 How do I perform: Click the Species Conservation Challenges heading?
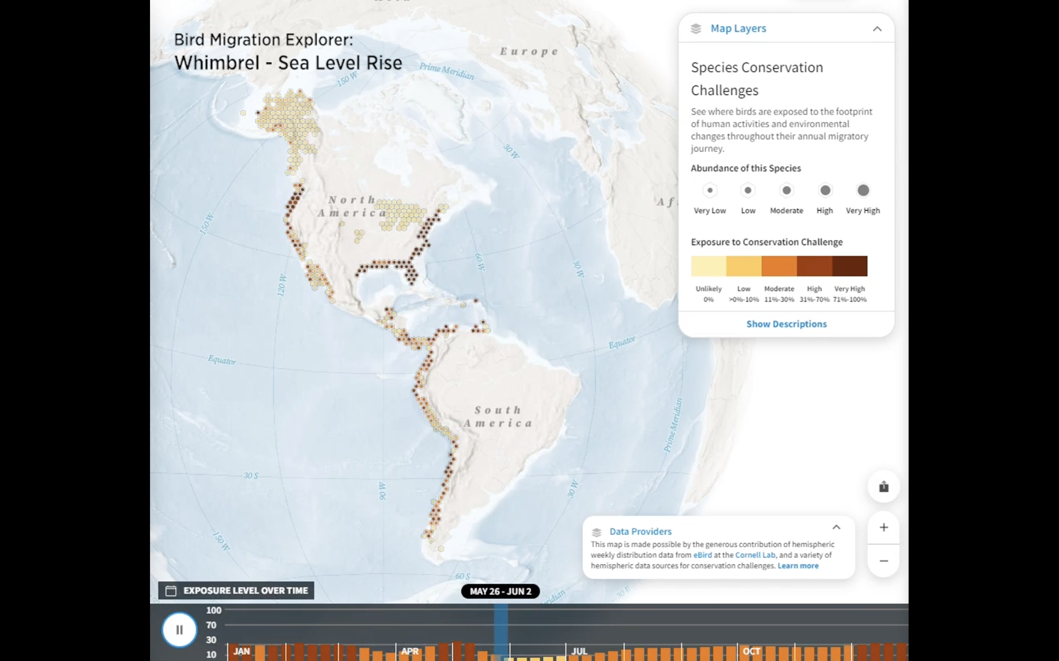pos(757,79)
